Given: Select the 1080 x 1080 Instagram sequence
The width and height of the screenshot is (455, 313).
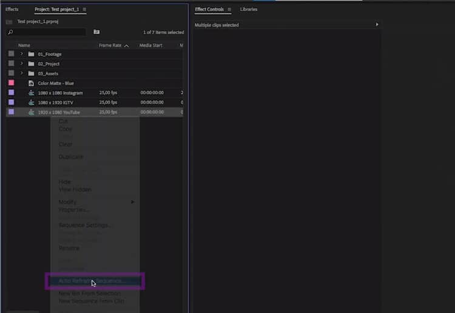Looking at the screenshot, I should pyautogui.click(x=60, y=93).
